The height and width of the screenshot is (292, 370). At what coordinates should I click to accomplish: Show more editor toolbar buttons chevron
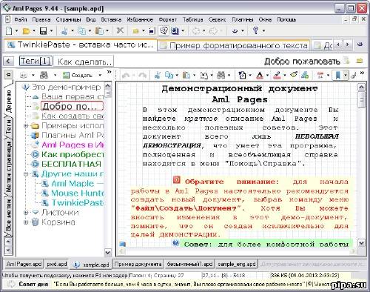[x=362, y=73]
